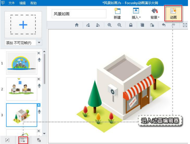This screenshot has height=144, width=190.
Task: Delete frame 1 with its X
Action: click(x=39, y=53)
